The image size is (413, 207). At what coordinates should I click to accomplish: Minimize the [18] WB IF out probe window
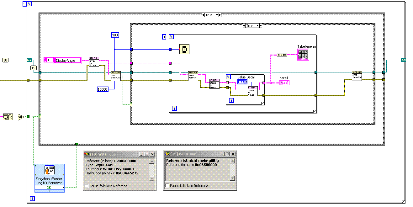point(141,154)
